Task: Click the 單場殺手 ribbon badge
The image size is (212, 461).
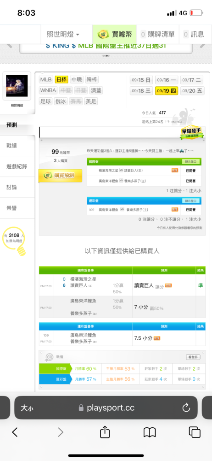Action: 192,133
